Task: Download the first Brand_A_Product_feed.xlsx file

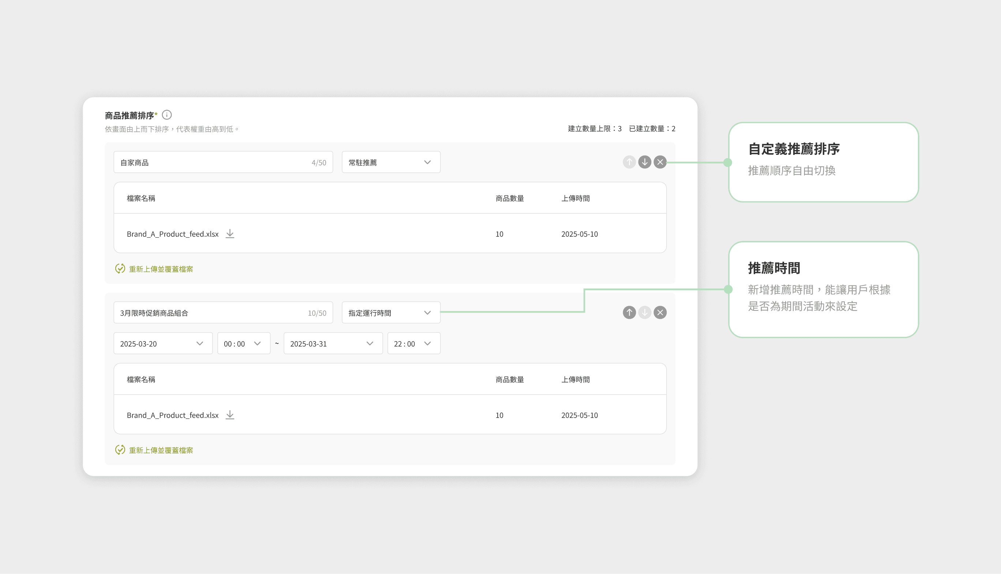Action: coord(230,234)
